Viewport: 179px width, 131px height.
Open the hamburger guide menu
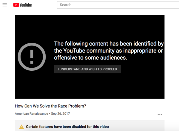(4, 5)
